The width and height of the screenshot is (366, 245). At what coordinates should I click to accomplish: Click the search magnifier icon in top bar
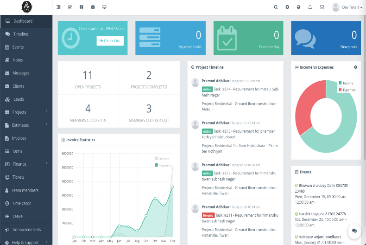click(x=276, y=7)
